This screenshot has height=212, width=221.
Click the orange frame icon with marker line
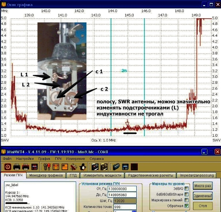tap(56, 167)
